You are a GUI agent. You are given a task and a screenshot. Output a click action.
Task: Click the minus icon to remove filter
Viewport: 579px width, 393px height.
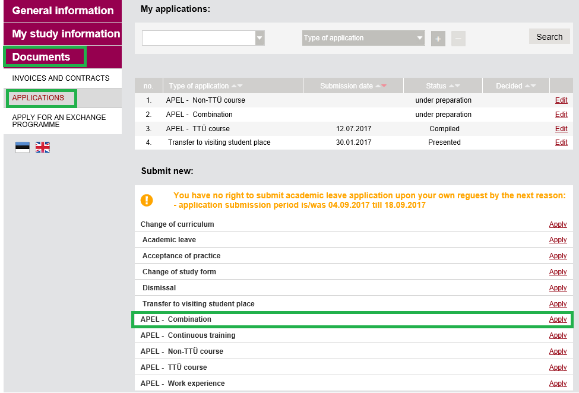[x=458, y=39]
